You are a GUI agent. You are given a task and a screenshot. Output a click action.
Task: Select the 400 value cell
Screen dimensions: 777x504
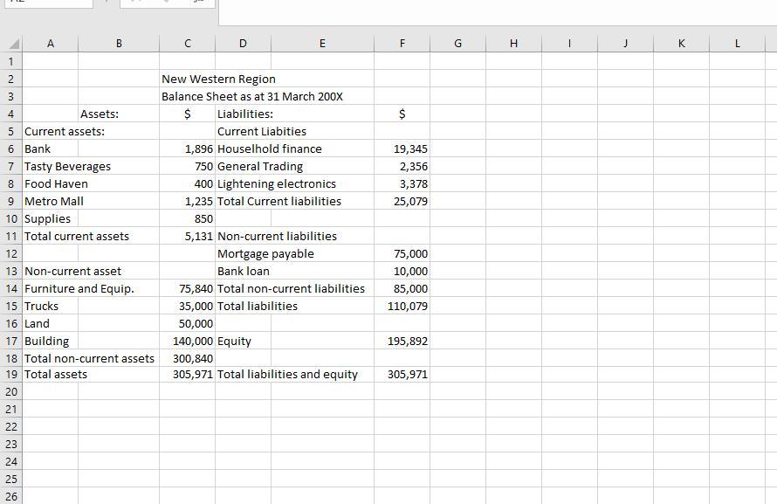[x=188, y=183]
